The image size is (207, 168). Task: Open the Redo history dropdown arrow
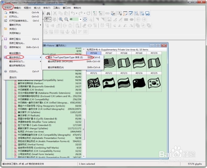pos(84,13)
